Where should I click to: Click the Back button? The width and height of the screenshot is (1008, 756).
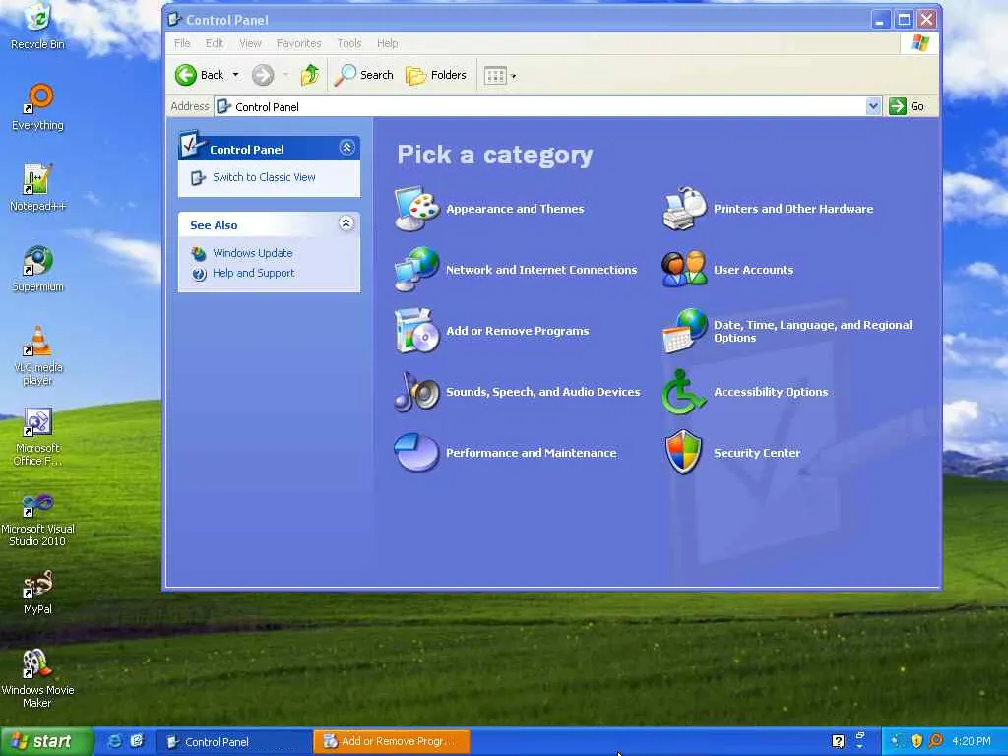point(200,75)
